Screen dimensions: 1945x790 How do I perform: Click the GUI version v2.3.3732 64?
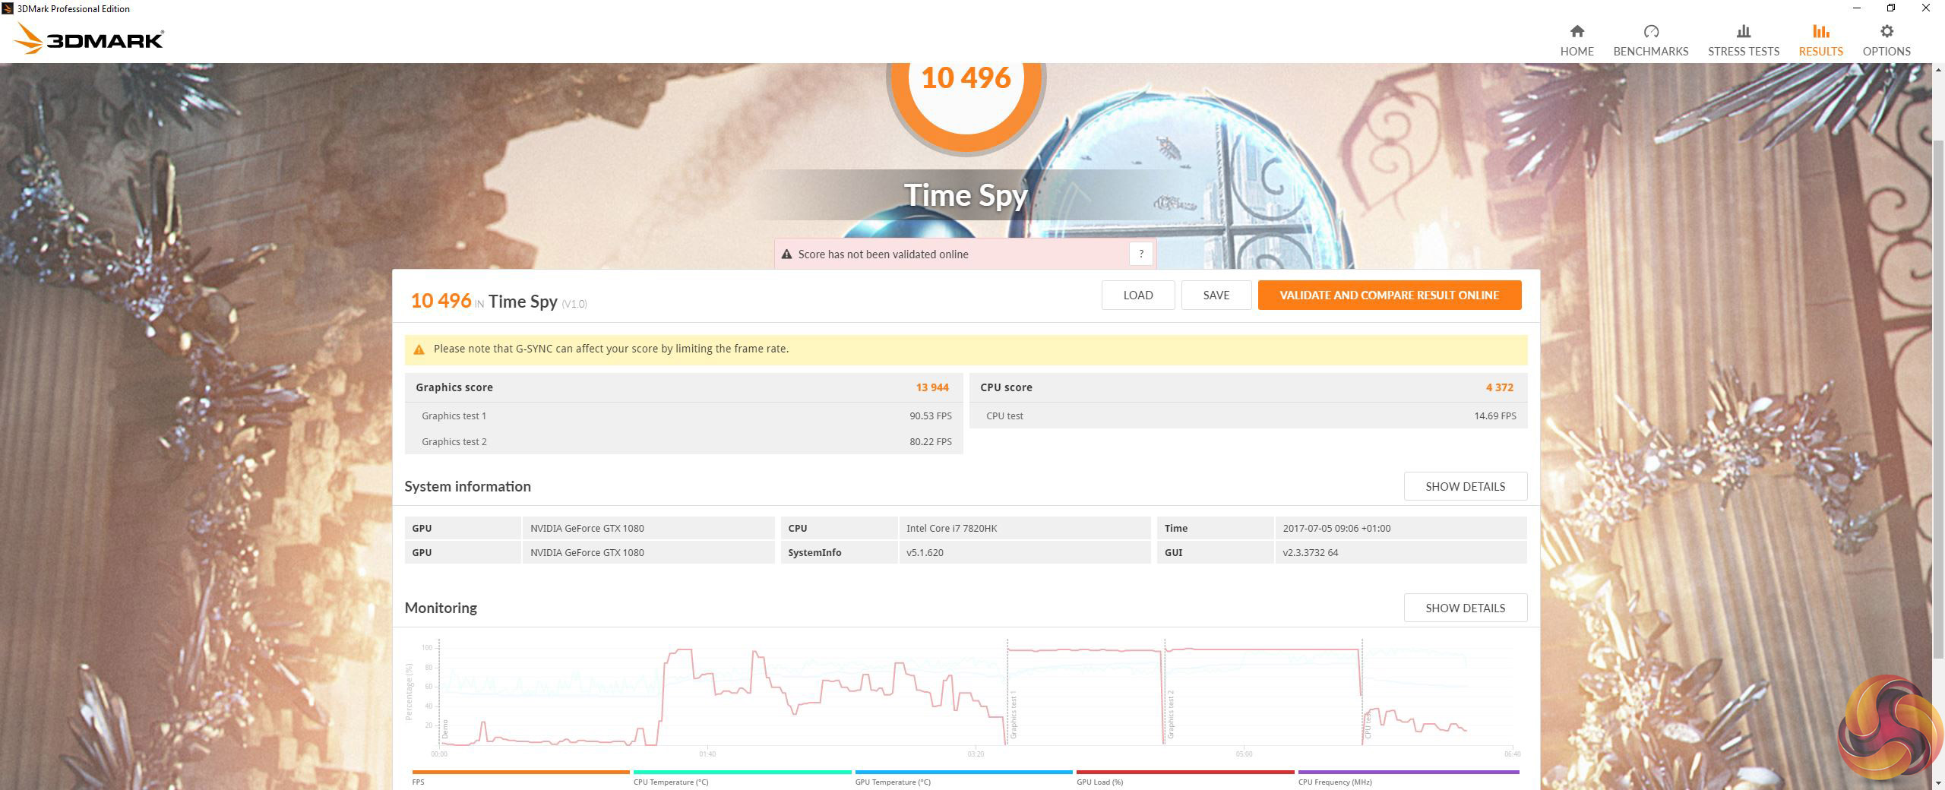[1311, 553]
